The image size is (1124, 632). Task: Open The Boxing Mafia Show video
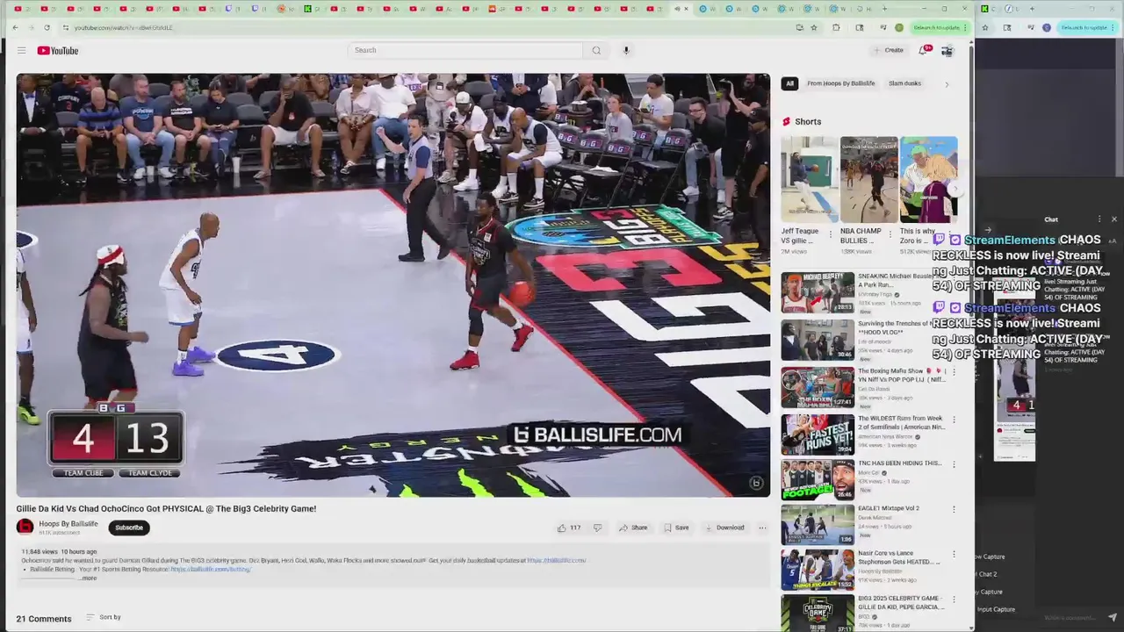point(818,387)
